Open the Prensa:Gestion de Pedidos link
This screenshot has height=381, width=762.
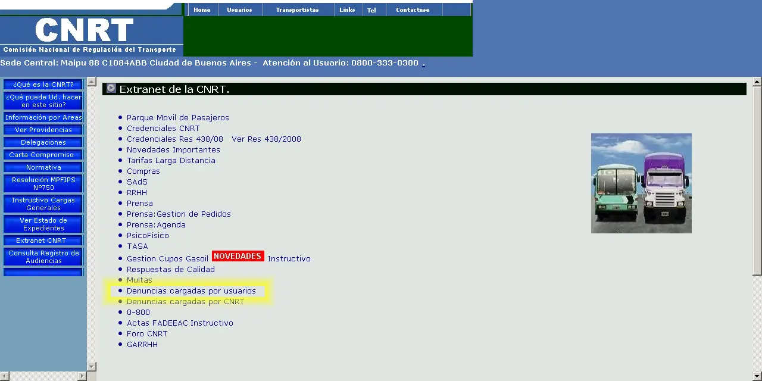(x=179, y=214)
